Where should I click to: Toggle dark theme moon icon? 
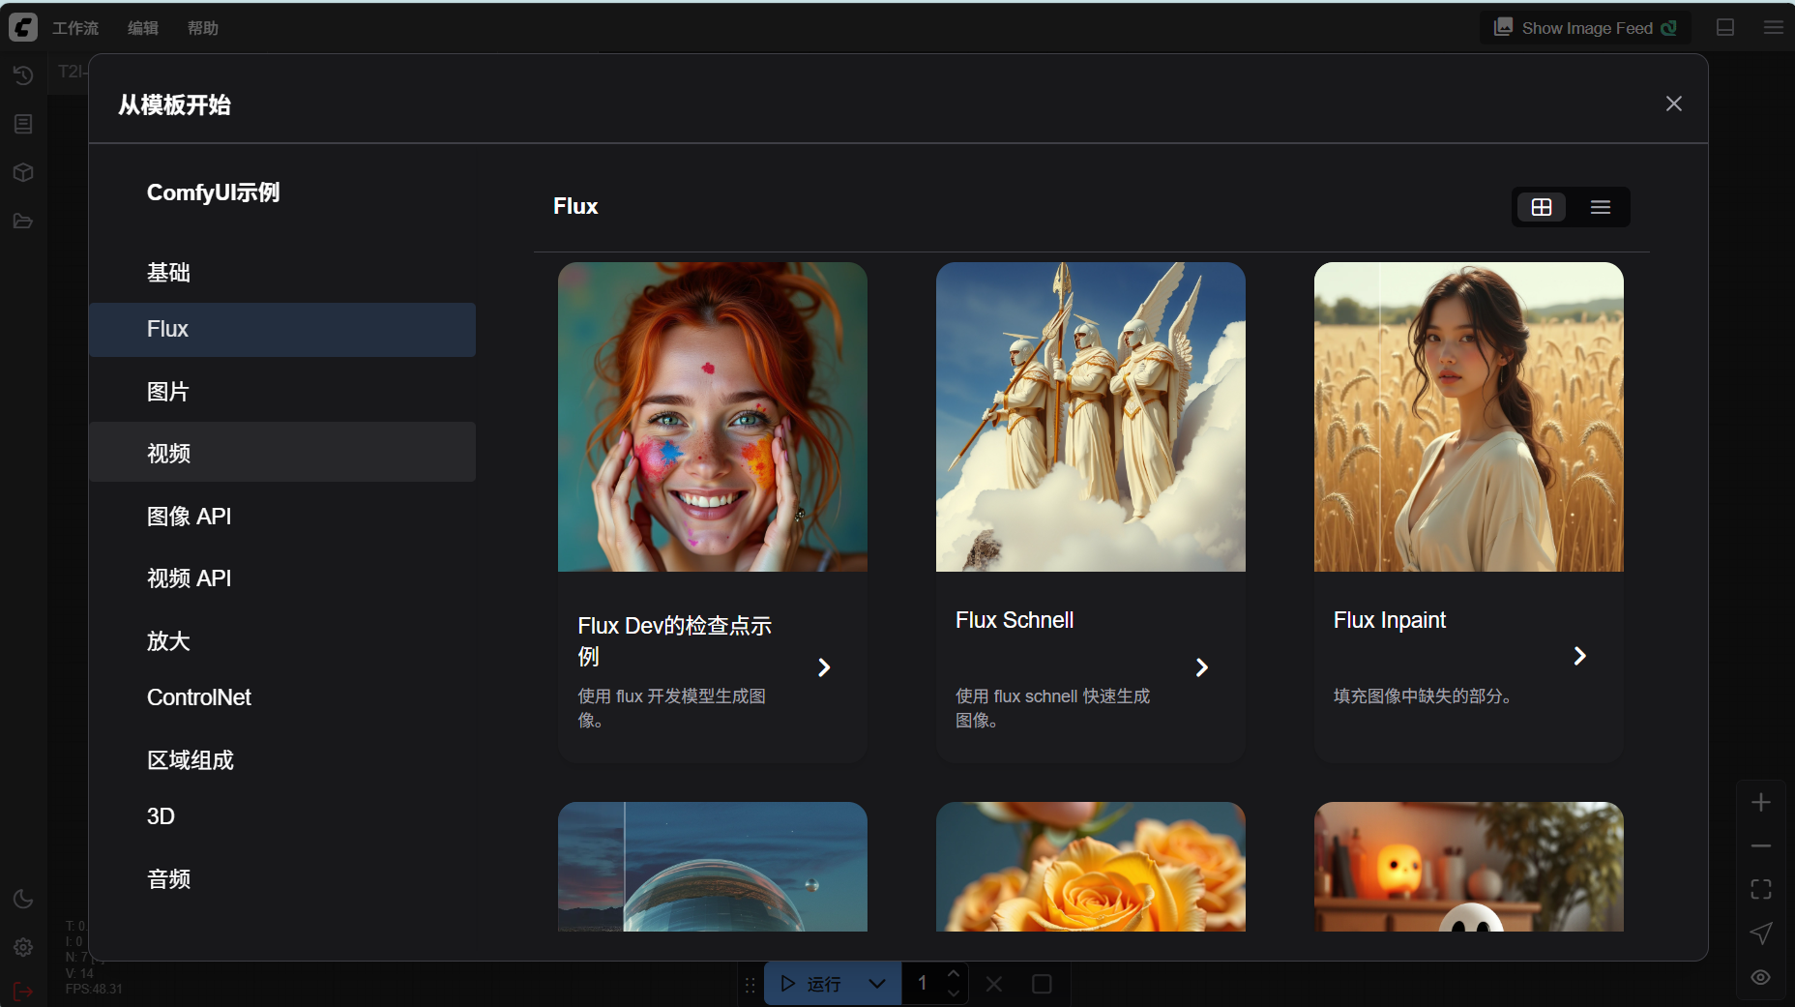[x=23, y=899]
